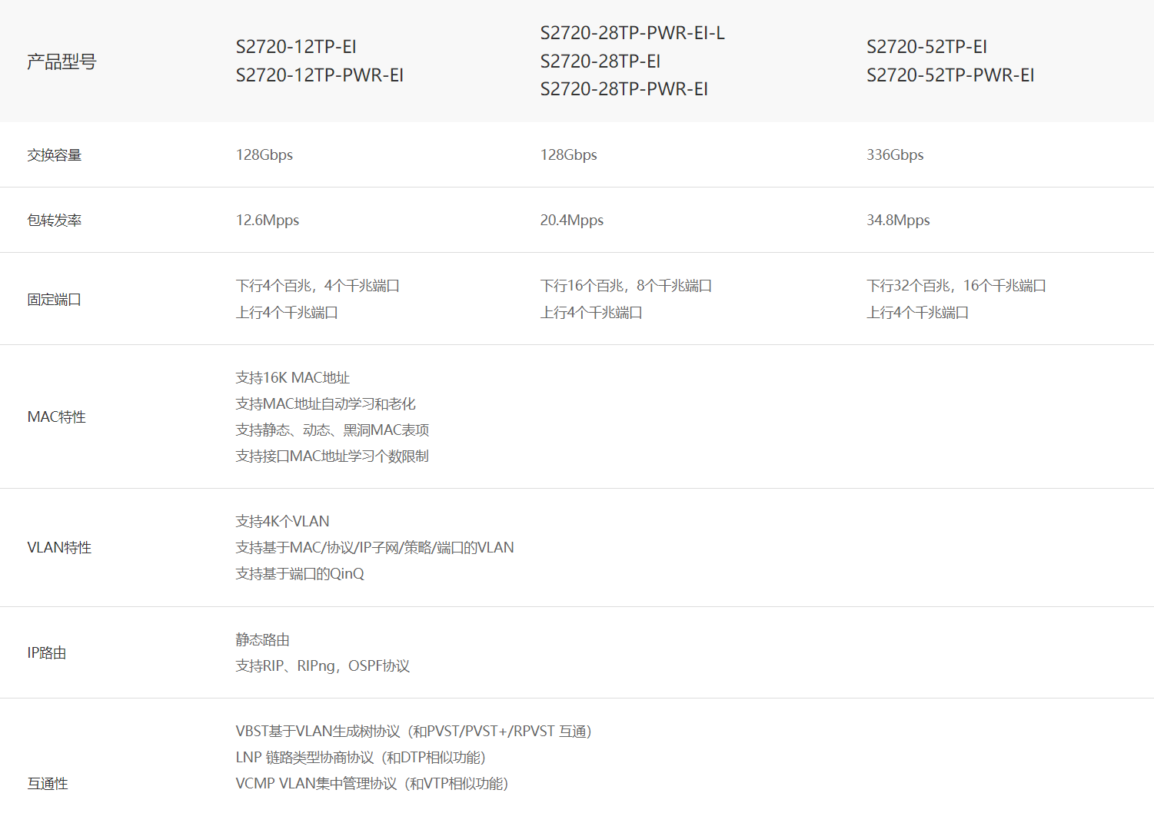Select the 336Gbps switching capacity value
The height and width of the screenshot is (823, 1154).
point(895,155)
